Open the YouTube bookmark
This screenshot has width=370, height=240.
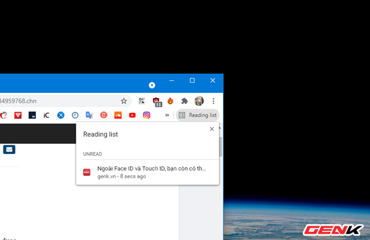(132, 115)
